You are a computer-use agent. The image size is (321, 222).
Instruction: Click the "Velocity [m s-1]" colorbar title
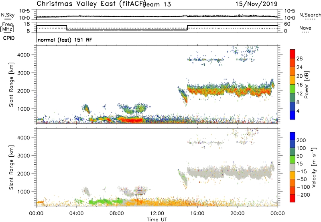(x=314, y=167)
